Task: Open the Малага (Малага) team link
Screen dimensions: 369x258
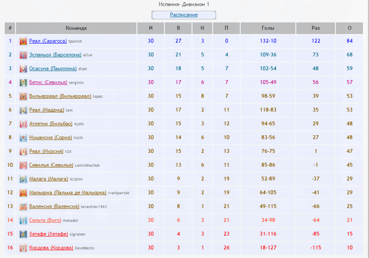Action: point(49,179)
